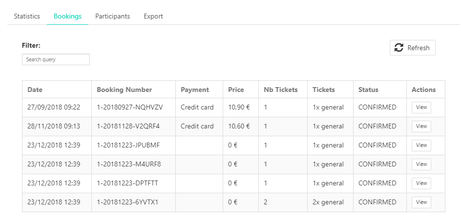The width and height of the screenshot is (461, 218).
Task: Click the Nb Tickets column header
Action: point(281,90)
